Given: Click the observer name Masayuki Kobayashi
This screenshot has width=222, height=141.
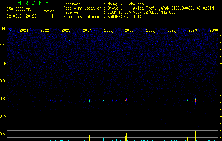Looking at the screenshot, I should [127, 4].
